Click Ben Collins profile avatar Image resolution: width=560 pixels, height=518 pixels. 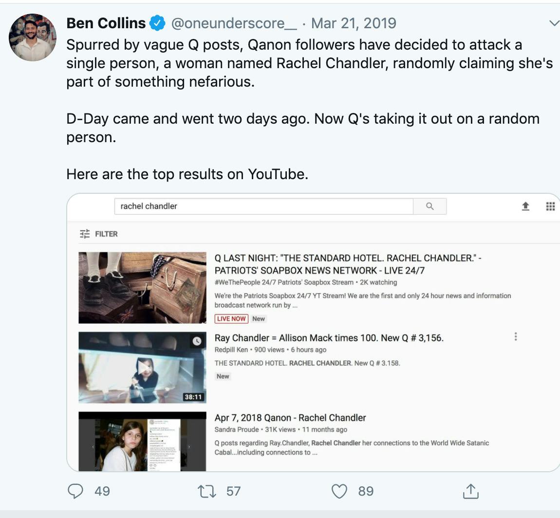(33, 37)
